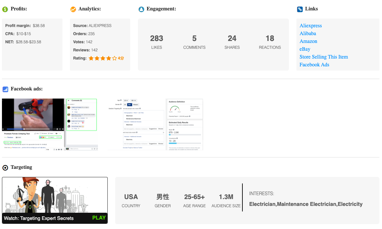Open the audience targeting settings screenshot
Screen dimensions: 382x229
click(137, 124)
